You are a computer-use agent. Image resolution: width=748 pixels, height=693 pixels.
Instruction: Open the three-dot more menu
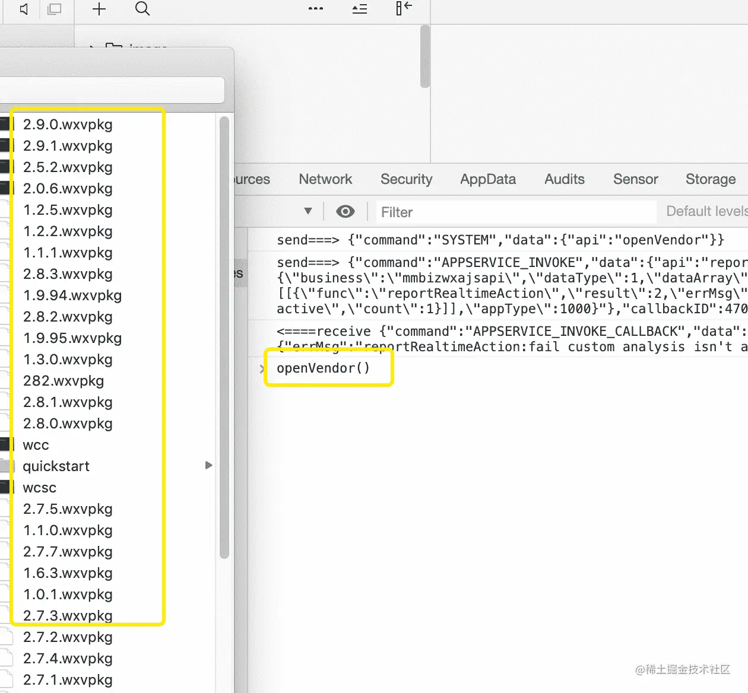[316, 9]
